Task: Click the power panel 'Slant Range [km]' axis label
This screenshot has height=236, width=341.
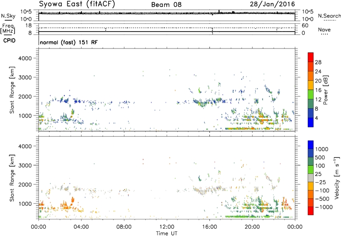Action: coord(12,90)
